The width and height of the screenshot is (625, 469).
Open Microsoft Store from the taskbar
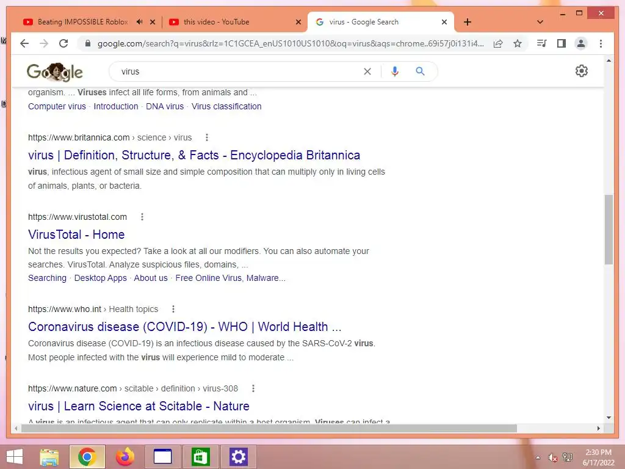tap(200, 457)
